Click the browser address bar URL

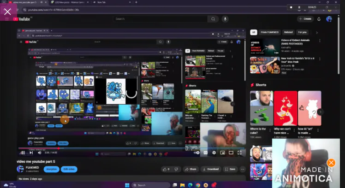pos(54,10)
